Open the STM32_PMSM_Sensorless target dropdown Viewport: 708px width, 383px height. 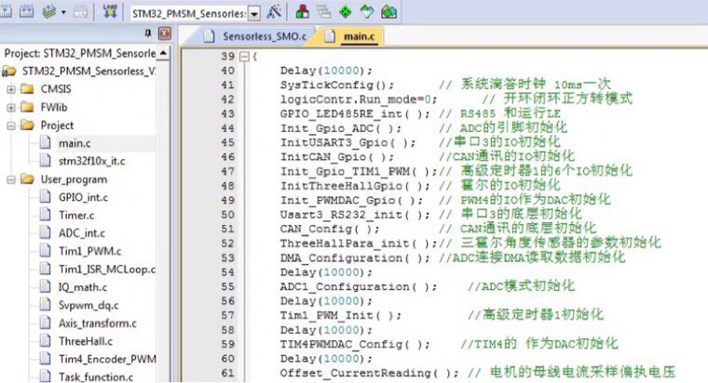[254, 14]
